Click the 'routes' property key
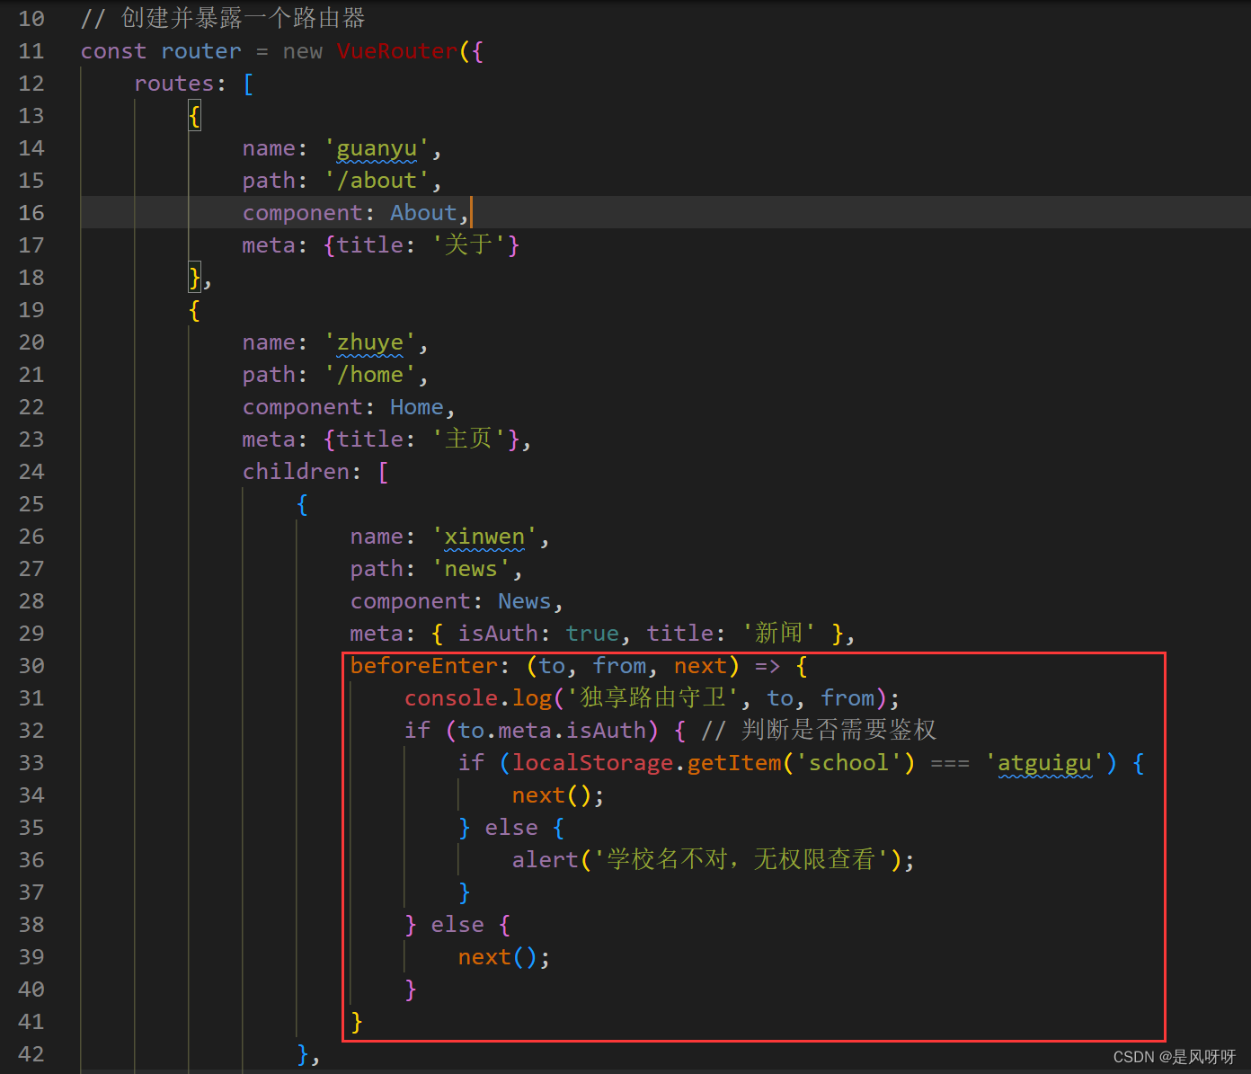This screenshot has height=1074, width=1251. (x=174, y=84)
